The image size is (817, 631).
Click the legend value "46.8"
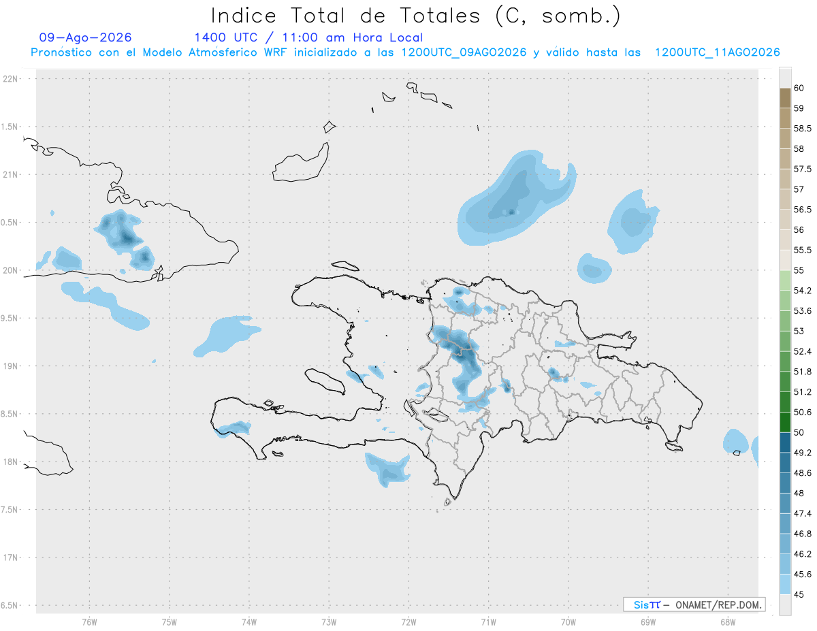802,534
